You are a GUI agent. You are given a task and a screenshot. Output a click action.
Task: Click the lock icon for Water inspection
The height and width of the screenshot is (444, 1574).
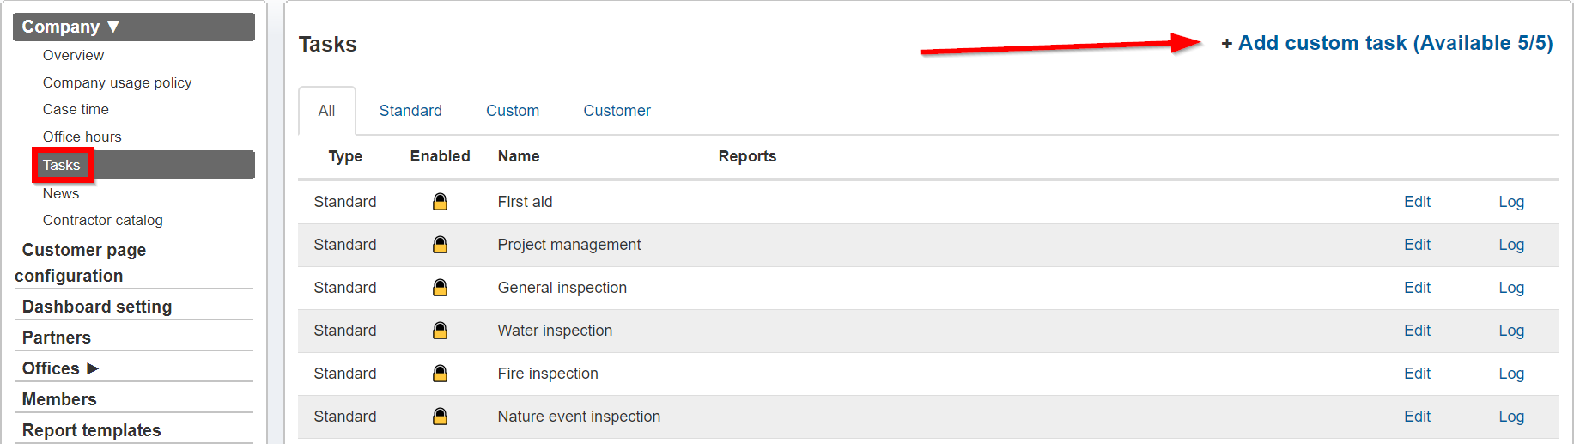tap(440, 331)
